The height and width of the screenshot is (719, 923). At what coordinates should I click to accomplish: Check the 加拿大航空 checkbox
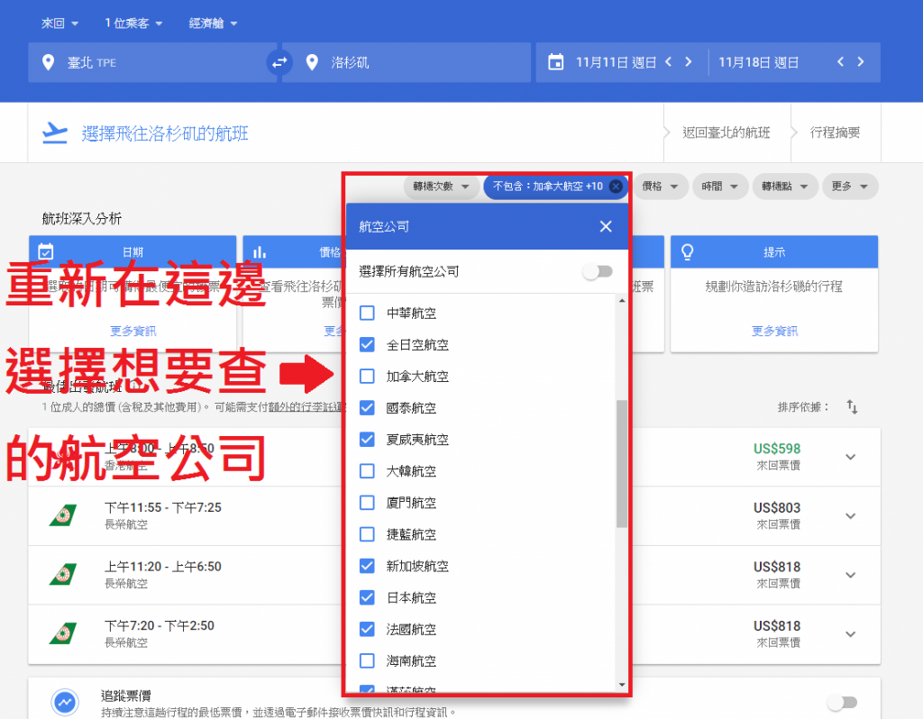[367, 376]
